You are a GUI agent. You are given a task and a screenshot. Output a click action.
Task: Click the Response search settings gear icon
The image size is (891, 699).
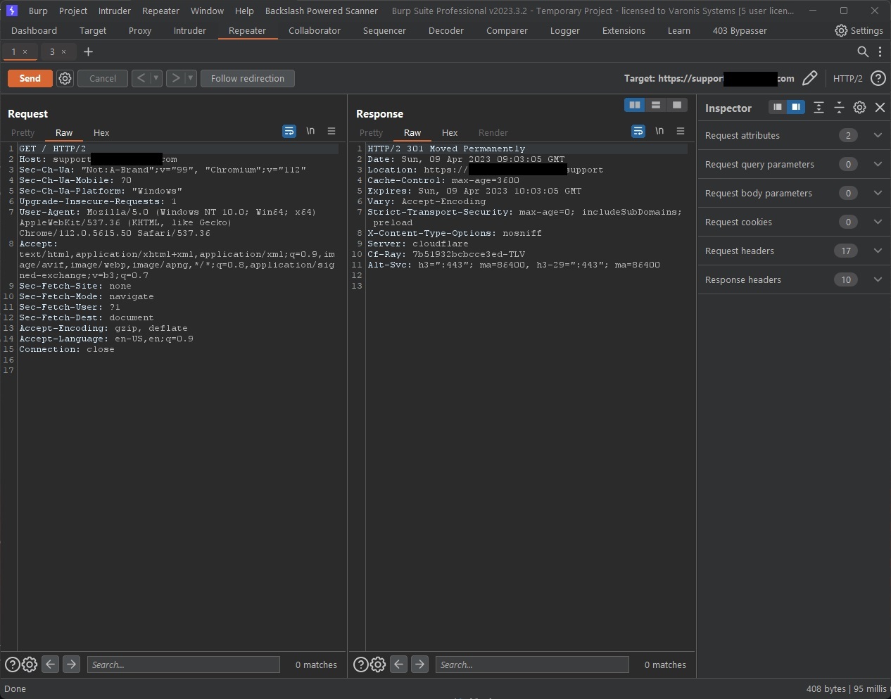click(x=378, y=665)
